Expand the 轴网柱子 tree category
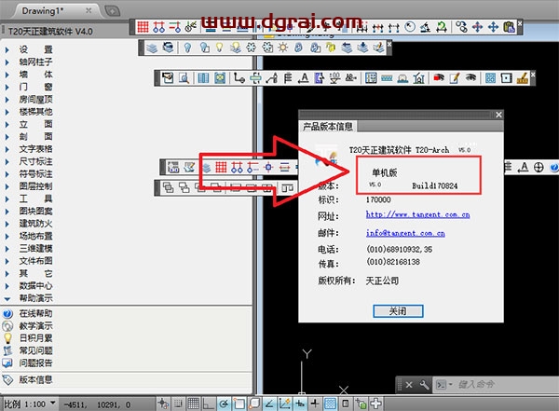Image resolution: width=559 pixels, height=411 pixels. (x=35, y=62)
